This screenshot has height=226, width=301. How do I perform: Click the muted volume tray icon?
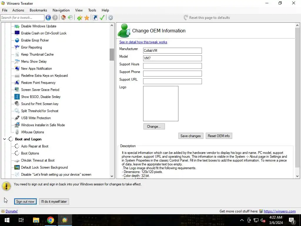coord(263,220)
